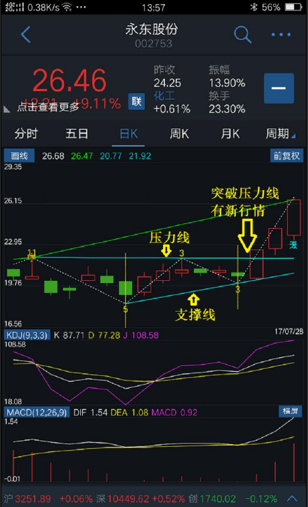The height and width of the screenshot is (507, 308).
Task: Open the 化工 sector link
Action: [x=164, y=96]
